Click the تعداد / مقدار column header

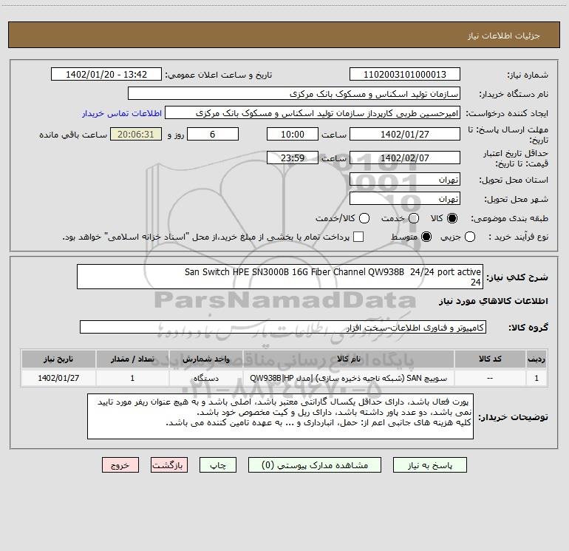click(x=132, y=359)
